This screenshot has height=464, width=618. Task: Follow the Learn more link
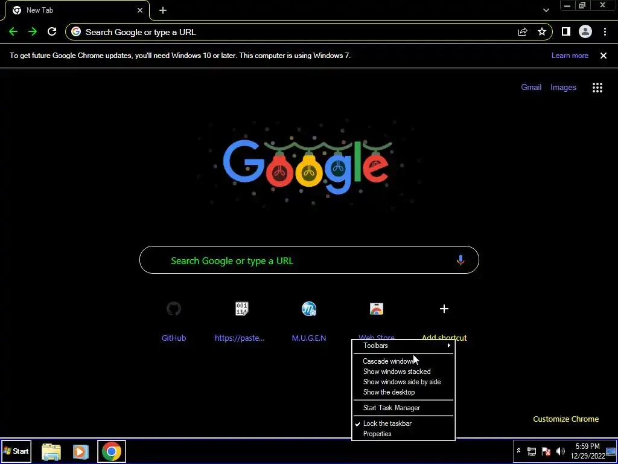(570, 56)
